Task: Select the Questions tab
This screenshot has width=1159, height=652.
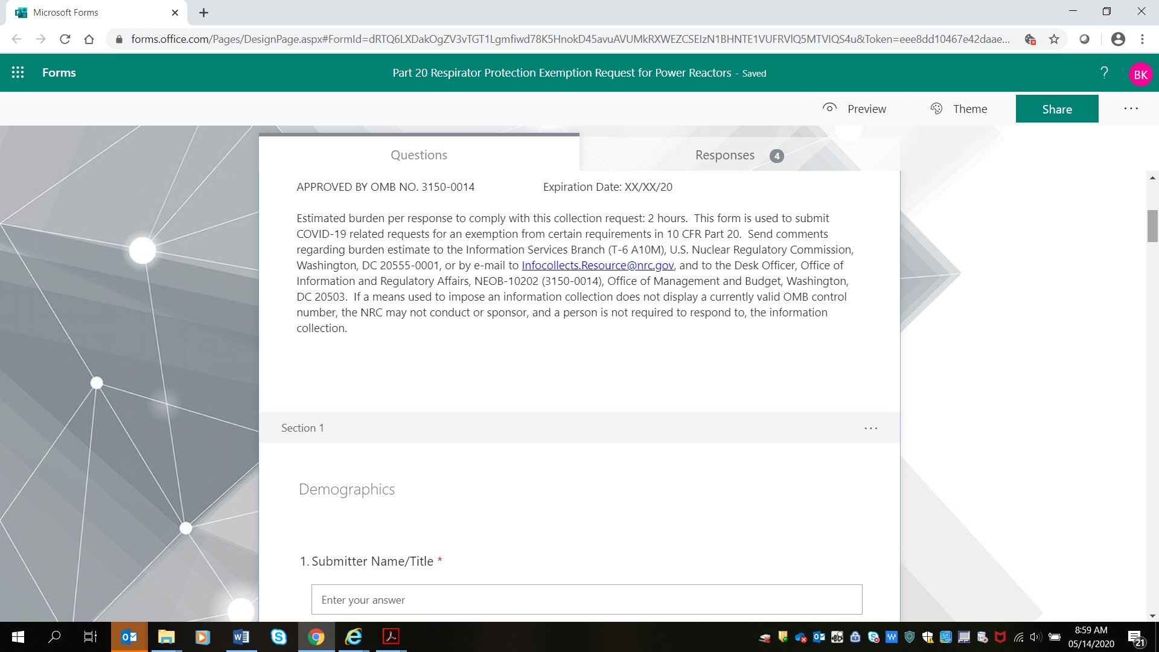Action: pyautogui.click(x=419, y=155)
